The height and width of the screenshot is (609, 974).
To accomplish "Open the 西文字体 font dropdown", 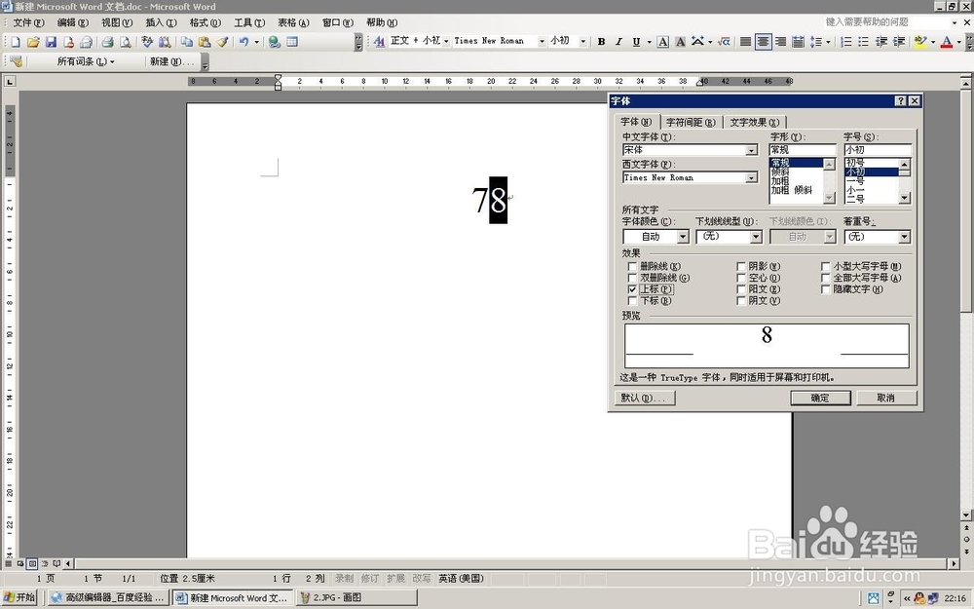I will pyautogui.click(x=752, y=177).
